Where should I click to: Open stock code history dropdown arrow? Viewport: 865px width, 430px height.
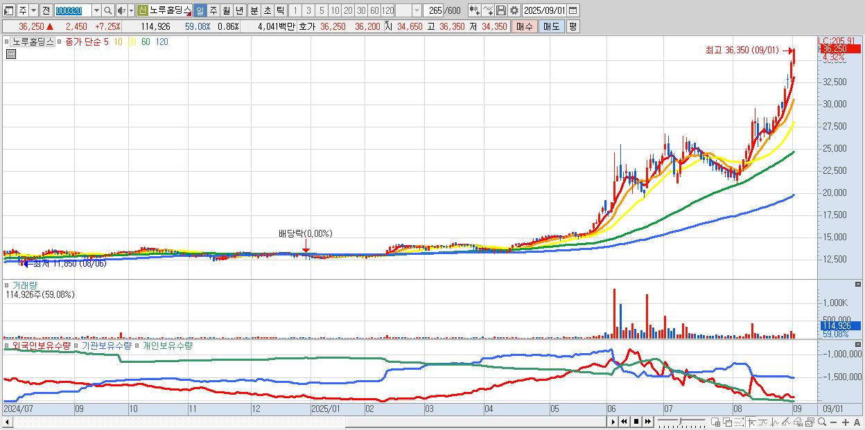tap(96, 10)
